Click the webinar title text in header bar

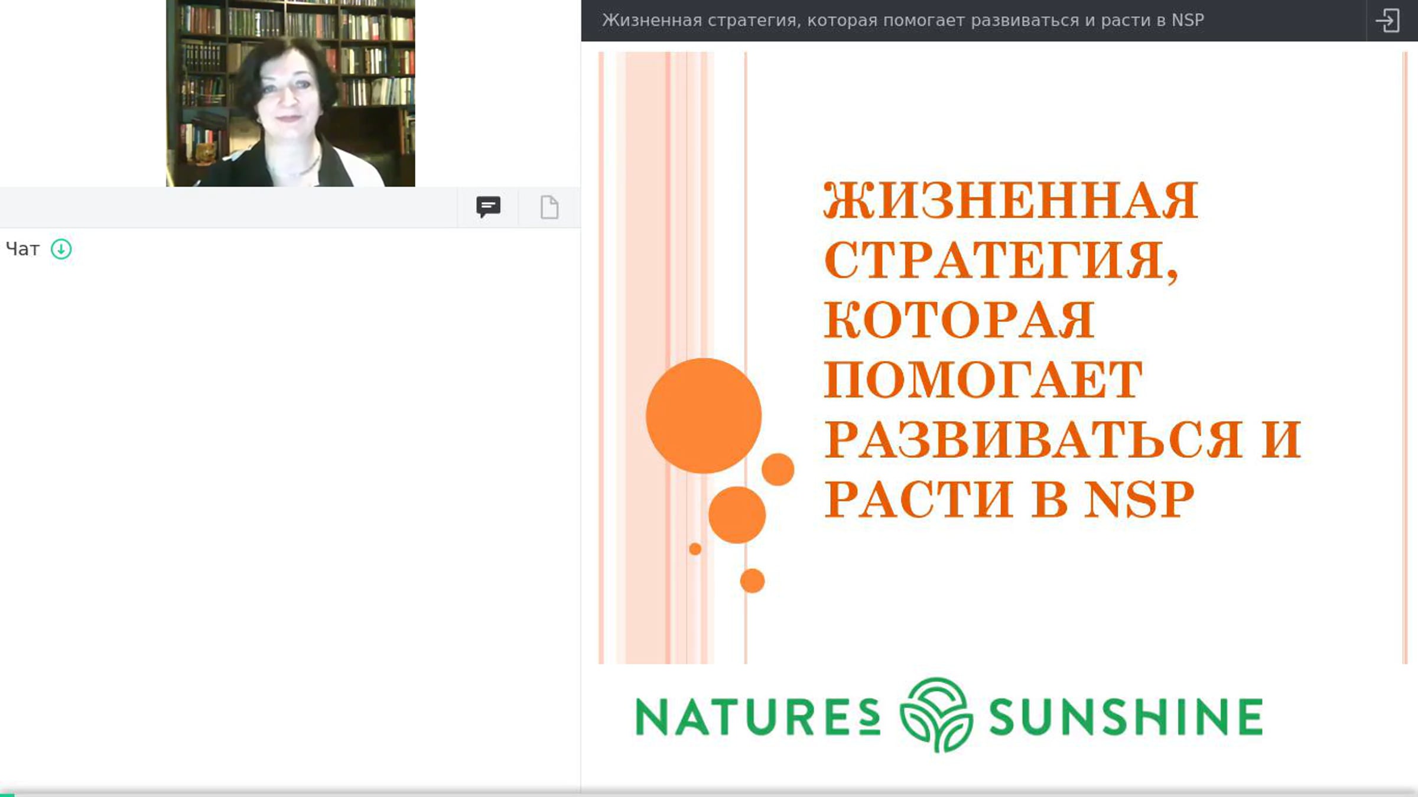[903, 21]
